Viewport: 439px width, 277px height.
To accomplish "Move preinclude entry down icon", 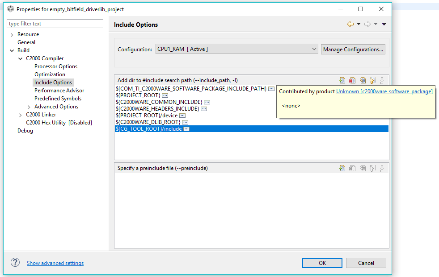I will 383,168.
